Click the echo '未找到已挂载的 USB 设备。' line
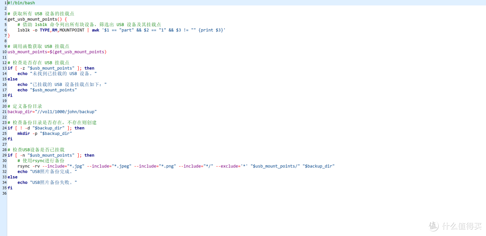 pyautogui.click(x=57, y=74)
